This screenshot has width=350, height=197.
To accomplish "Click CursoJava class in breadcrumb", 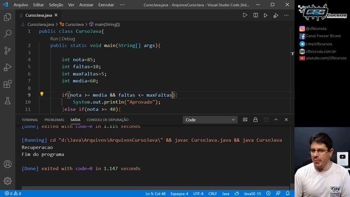I will 74,24.
